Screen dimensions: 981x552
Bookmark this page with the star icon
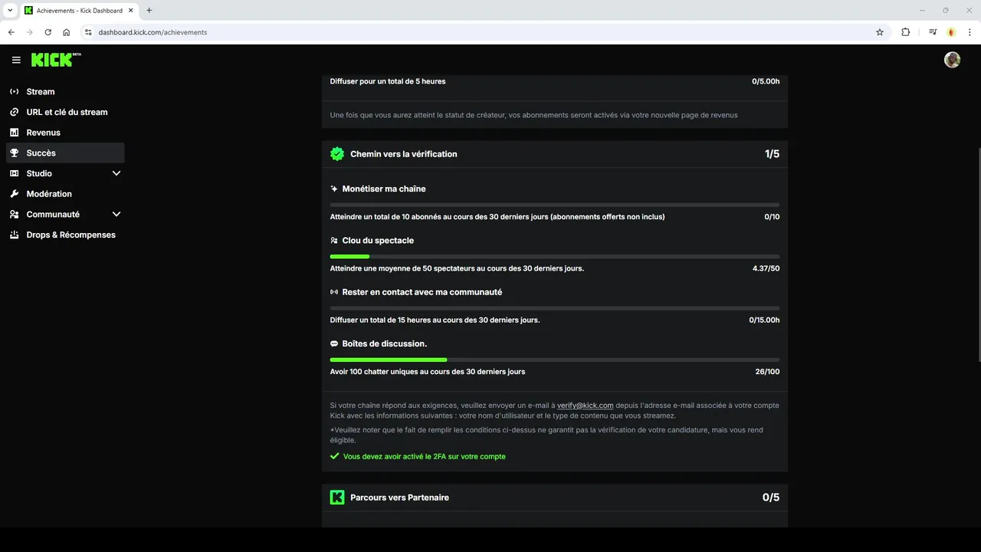click(880, 32)
